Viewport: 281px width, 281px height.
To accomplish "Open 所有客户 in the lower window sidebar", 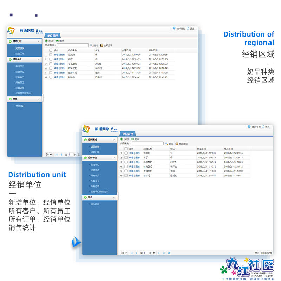I will 95,175.
